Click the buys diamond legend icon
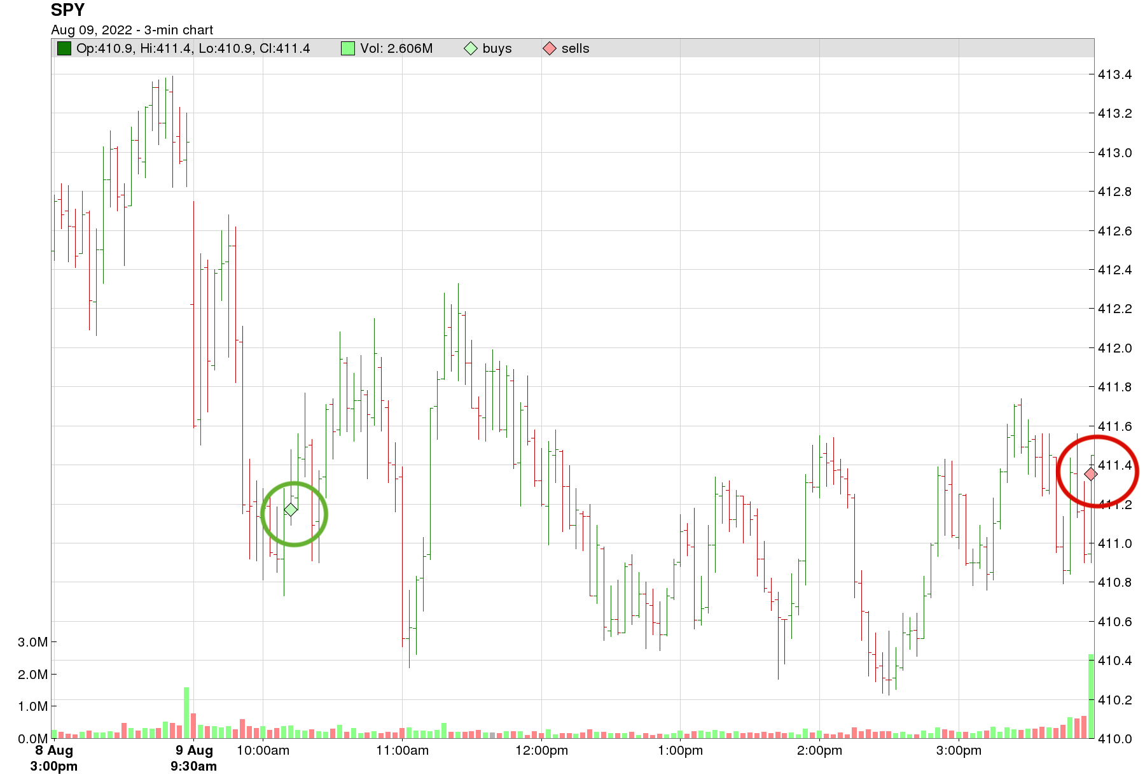Screen dimensions: 1145x784 tap(471, 48)
